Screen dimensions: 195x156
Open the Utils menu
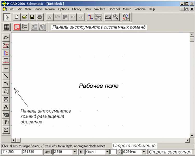(88, 9)
